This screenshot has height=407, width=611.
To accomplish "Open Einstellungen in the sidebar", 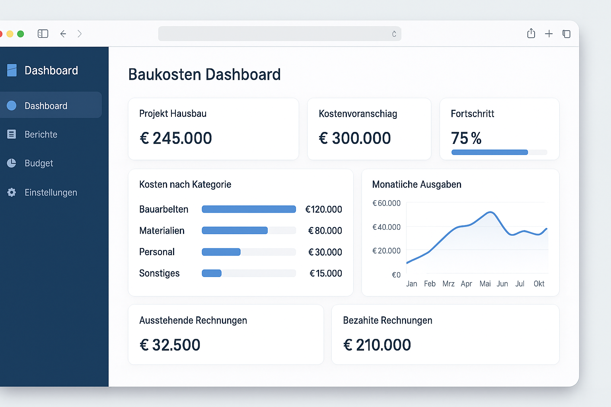I will (x=51, y=192).
